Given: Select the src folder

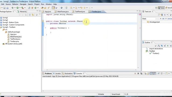Looking at the screenshot, I should pyautogui.click(x=6, y=29).
